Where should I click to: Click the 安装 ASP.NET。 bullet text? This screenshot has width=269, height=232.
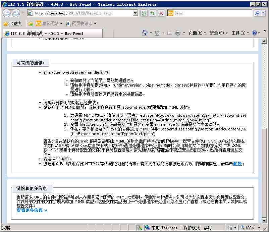(x=58, y=159)
